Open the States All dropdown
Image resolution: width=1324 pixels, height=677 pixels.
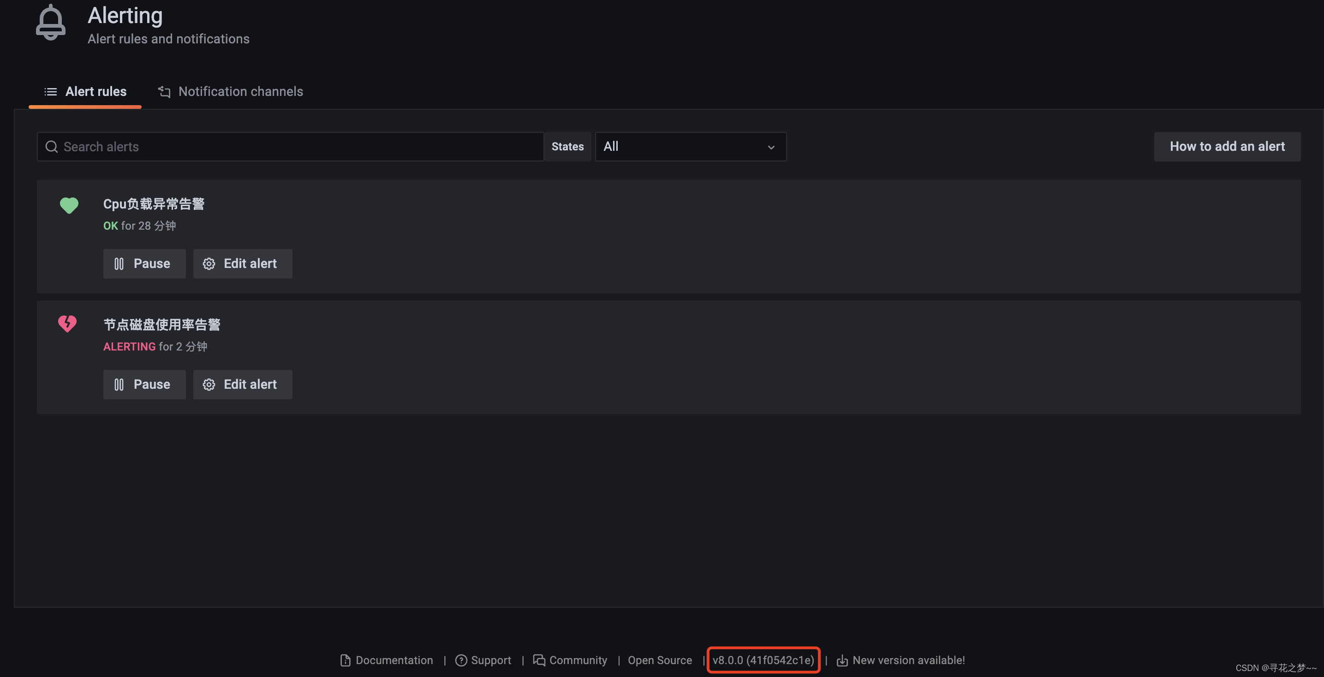(x=690, y=147)
